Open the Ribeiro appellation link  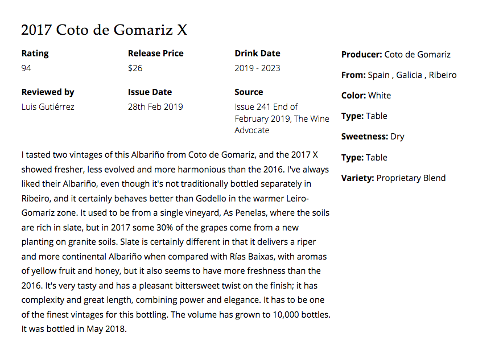443,75
